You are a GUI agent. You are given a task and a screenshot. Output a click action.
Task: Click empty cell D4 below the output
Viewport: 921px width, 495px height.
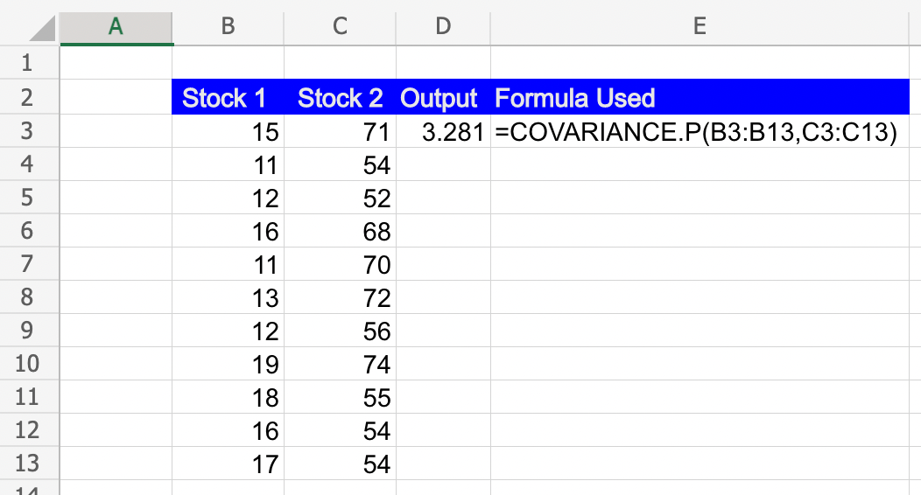[444, 164]
